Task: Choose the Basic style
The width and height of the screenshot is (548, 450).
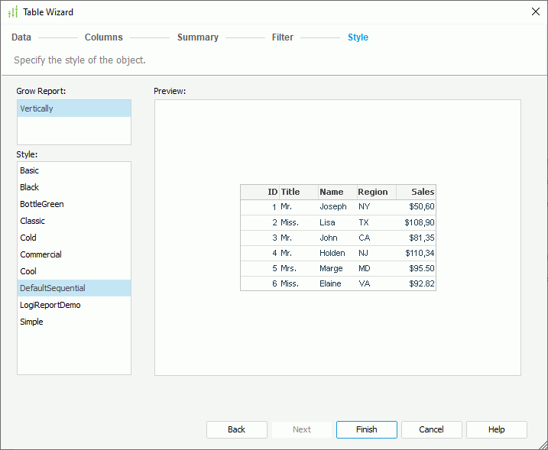Action: click(x=74, y=170)
